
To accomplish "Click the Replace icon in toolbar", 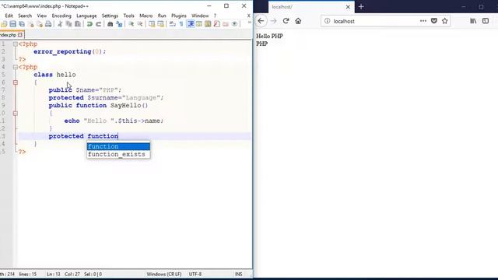I will (x=119, y=24).
